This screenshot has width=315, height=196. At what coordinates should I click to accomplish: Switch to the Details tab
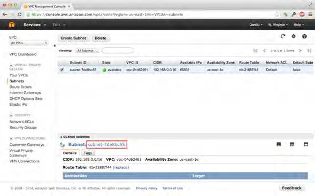click(70, 153)
